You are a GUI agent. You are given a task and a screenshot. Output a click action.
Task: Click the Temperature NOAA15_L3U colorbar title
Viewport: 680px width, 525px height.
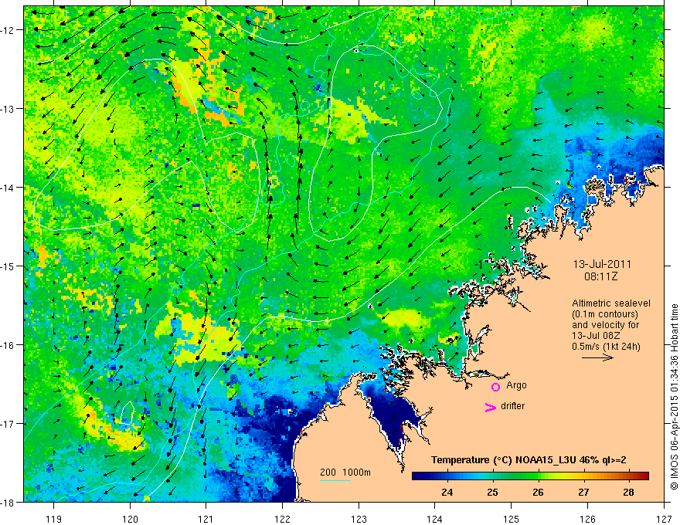pyautogui.click(x=529, y=460)
